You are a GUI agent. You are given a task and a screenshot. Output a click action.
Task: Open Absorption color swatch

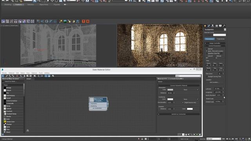(170, 90)
